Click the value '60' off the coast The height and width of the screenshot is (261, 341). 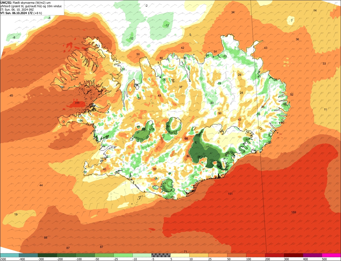pos(282,122)
